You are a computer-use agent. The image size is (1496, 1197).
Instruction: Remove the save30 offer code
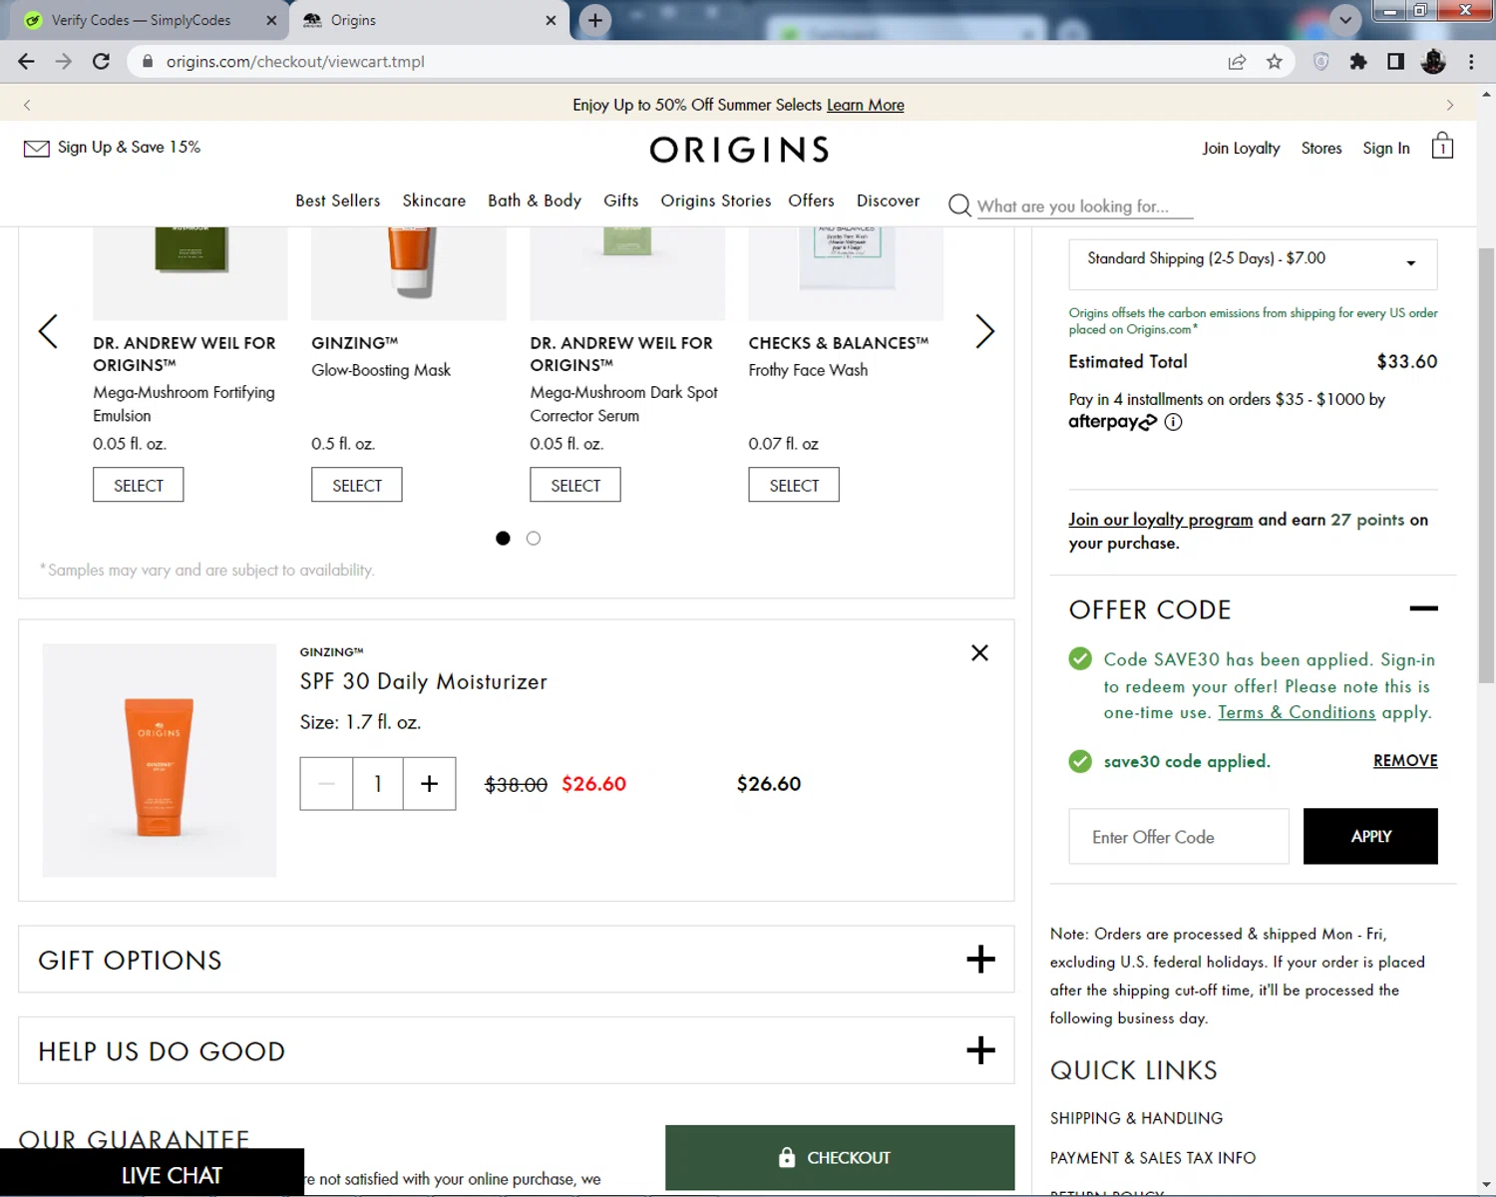tap(1405, 760)
